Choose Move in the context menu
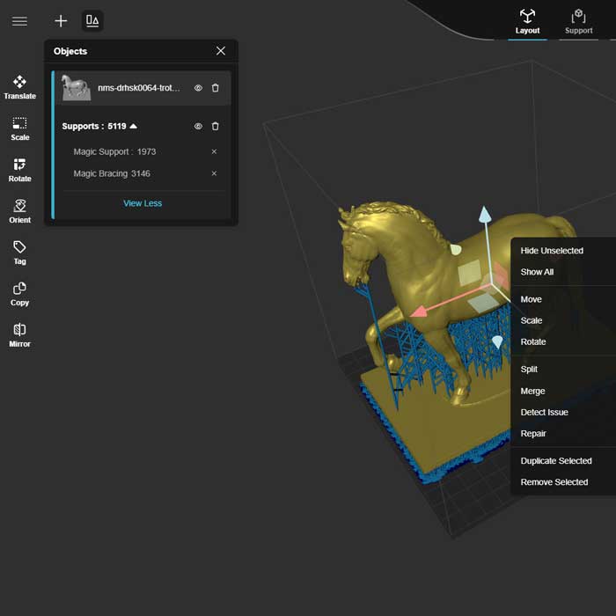Viewport: 616px width, 616px height. click(x=532, y=299)
